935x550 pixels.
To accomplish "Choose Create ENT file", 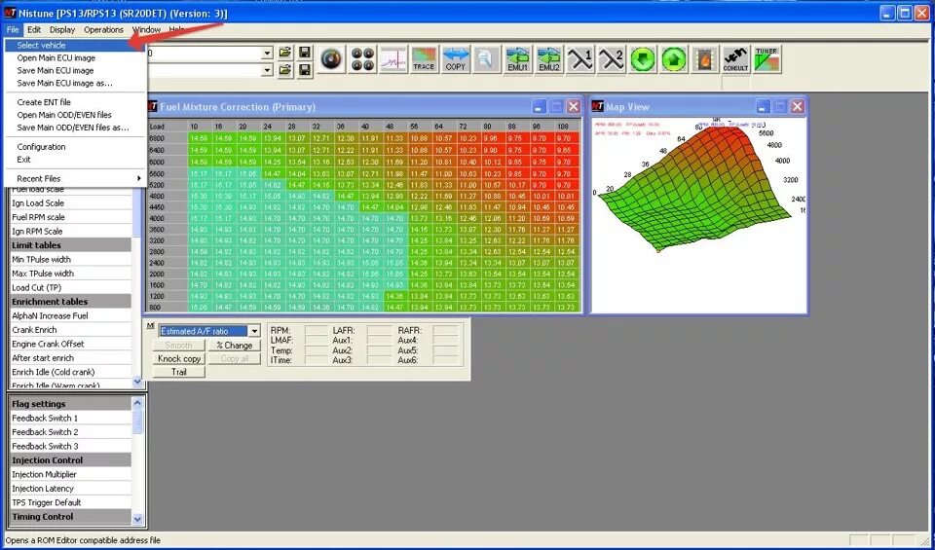I will click(76, 102).
